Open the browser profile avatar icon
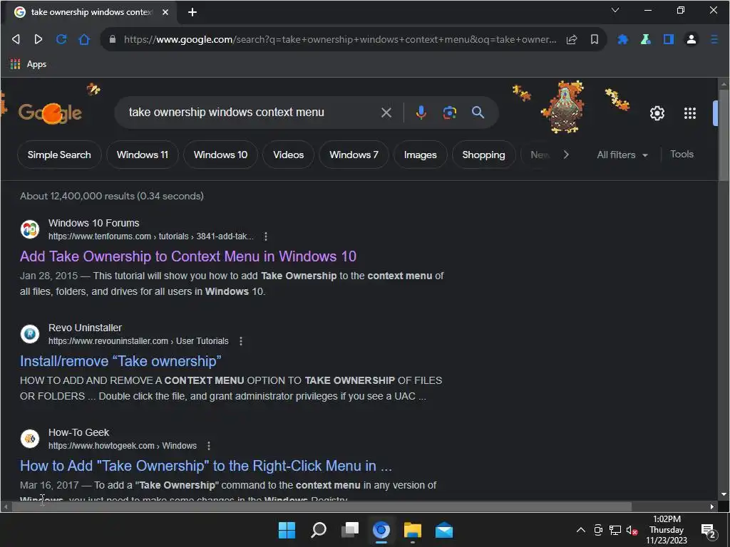This screenshot has width=730, height=547. pyautogui.click(x=692, y=40)
